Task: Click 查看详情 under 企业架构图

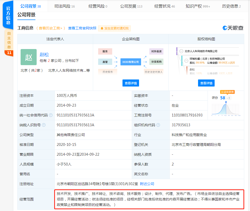Action: pyautogui.click(x=131, y=83)
